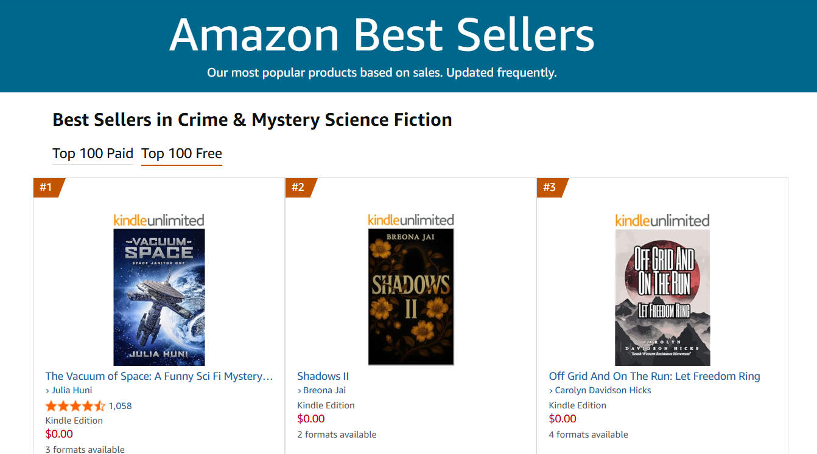This screenshot has height=454, width=817.
Task: Click the kindleunlimited logo above Shadows II
Action: tap(411, 220)
